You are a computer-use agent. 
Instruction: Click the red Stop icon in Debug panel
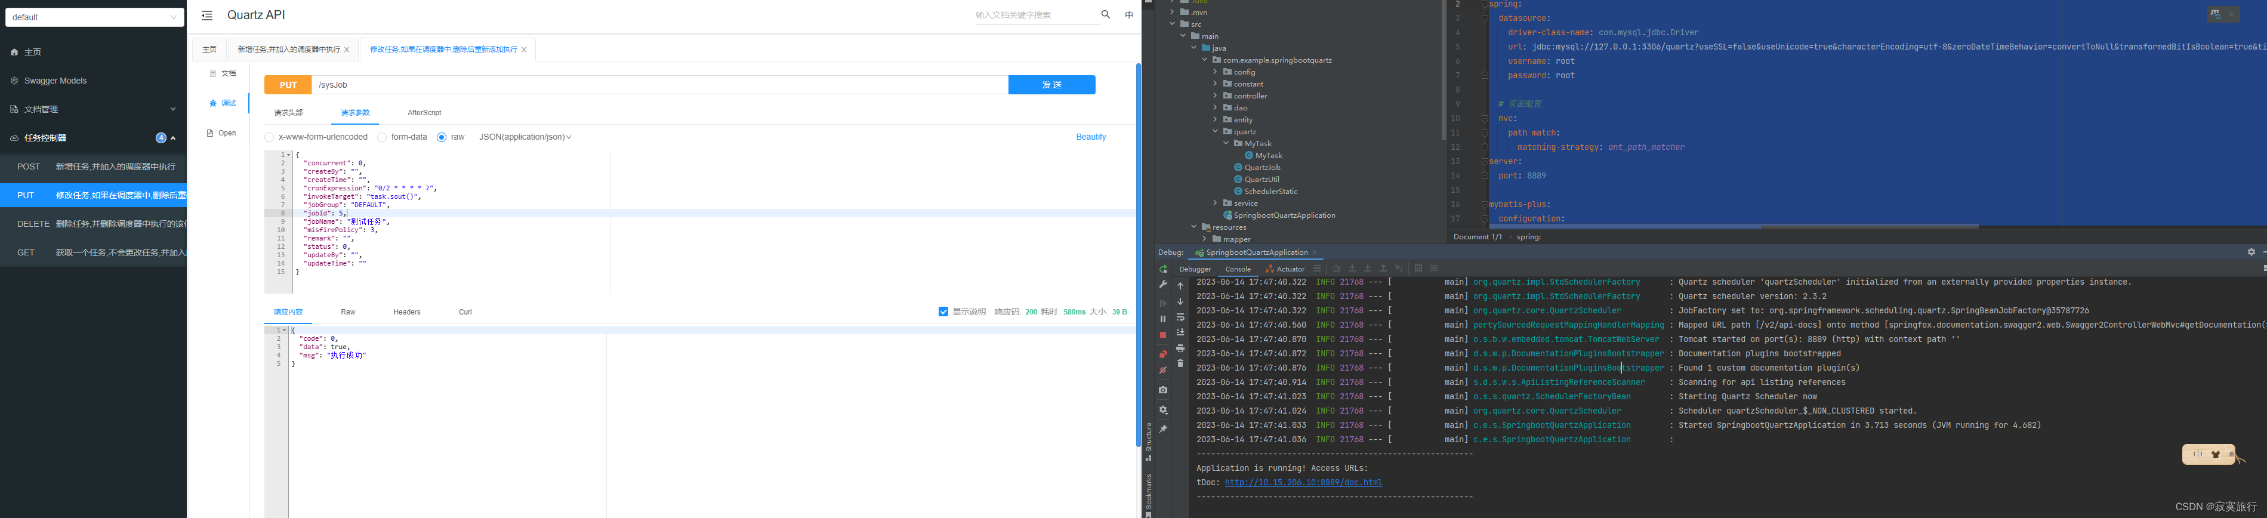[1162, 335]
